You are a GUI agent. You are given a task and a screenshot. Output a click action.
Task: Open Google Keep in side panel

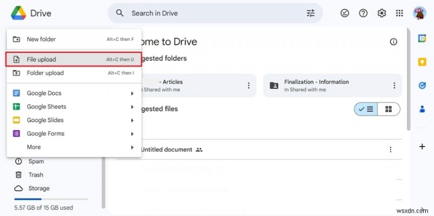(422, 62)
